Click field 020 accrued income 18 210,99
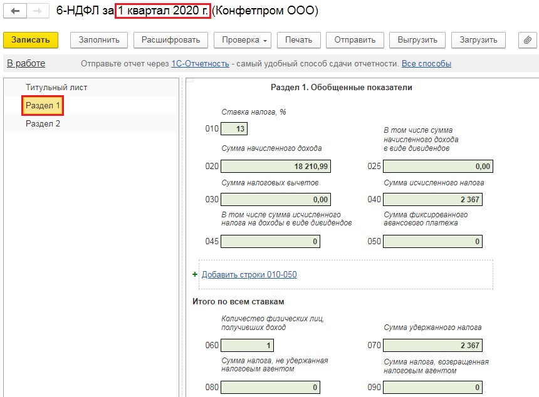The image size is (539, 397). coord(276,166)
